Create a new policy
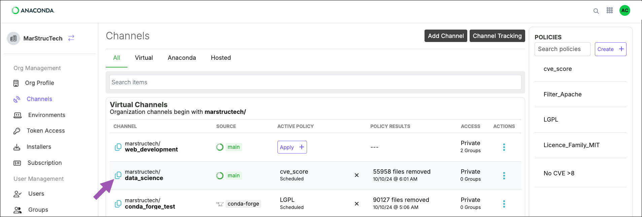Screen dimensions: 642x217 pyautogui.click(x=610, y=49)
